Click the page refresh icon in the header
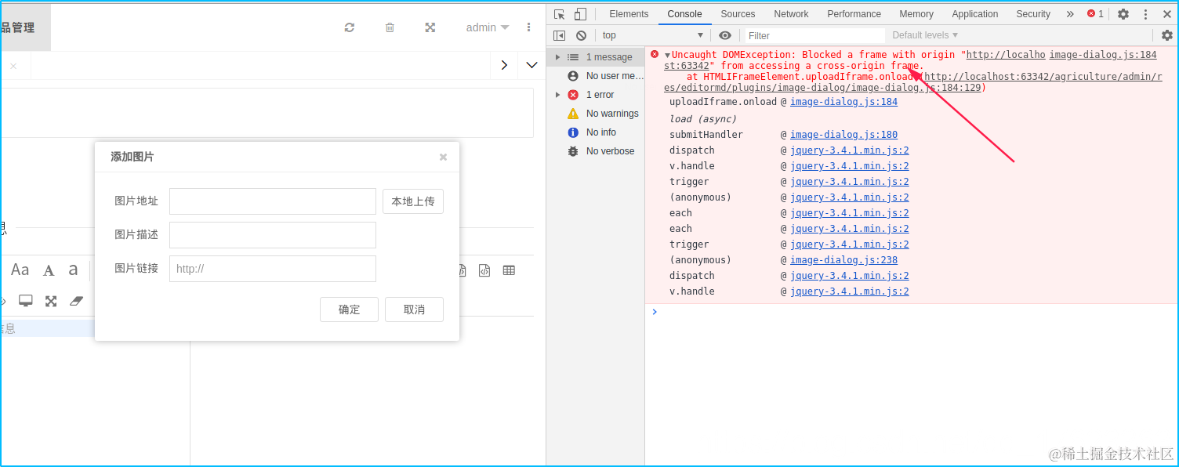 (350, 27)
